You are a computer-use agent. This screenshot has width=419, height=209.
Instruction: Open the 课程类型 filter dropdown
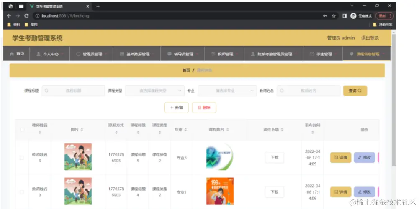click(x=155, y=91)
